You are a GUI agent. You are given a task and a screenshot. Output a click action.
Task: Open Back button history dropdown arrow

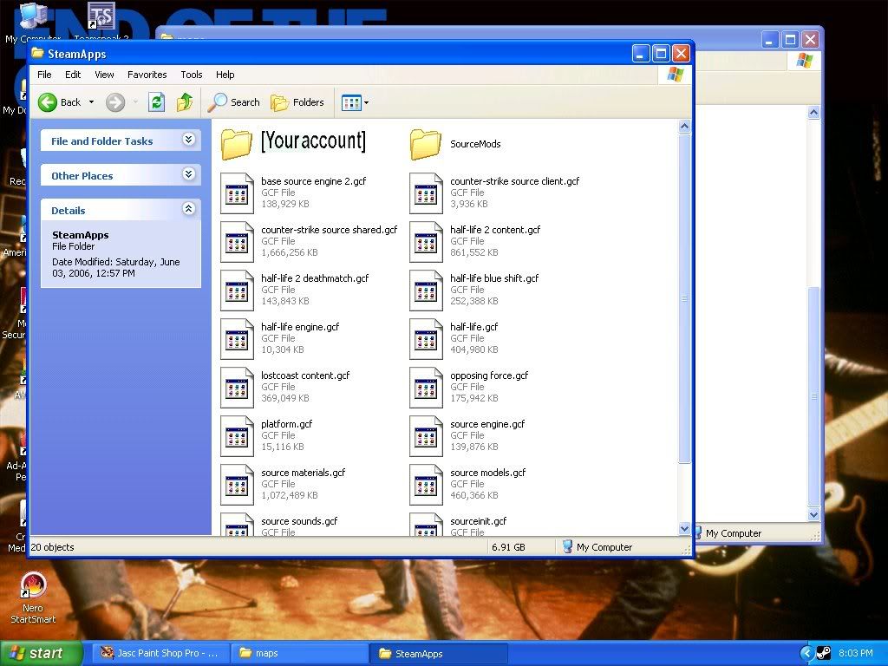(x=91, y=102)
